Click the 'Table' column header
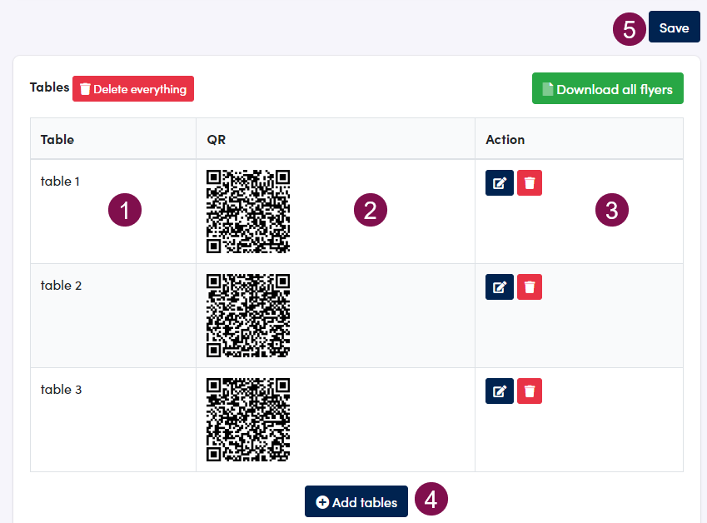 pos(113,139)
